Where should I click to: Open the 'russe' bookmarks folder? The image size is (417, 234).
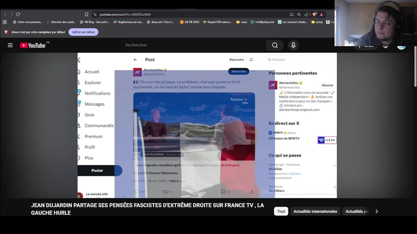pos(242,22)
